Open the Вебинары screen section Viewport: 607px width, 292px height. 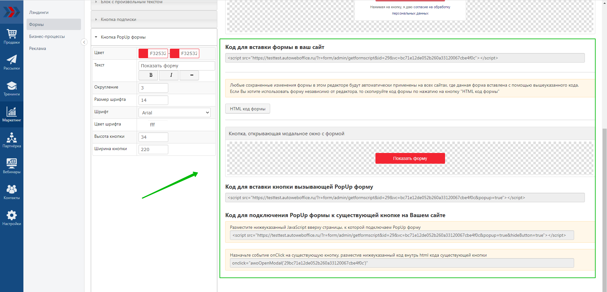(12, 166)
